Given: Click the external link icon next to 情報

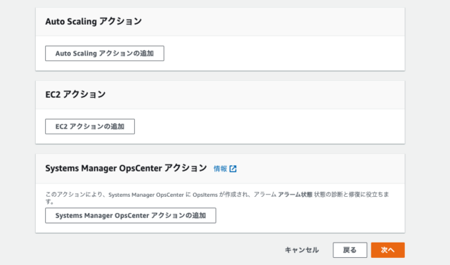Looking at the screenshot, I should pos(233,169).
